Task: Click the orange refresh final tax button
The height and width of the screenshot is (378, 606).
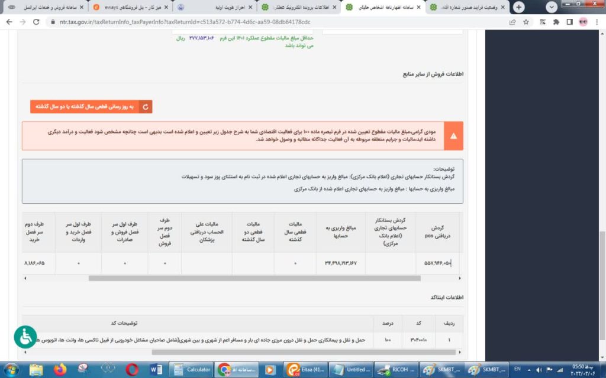Action: (91, 106)
